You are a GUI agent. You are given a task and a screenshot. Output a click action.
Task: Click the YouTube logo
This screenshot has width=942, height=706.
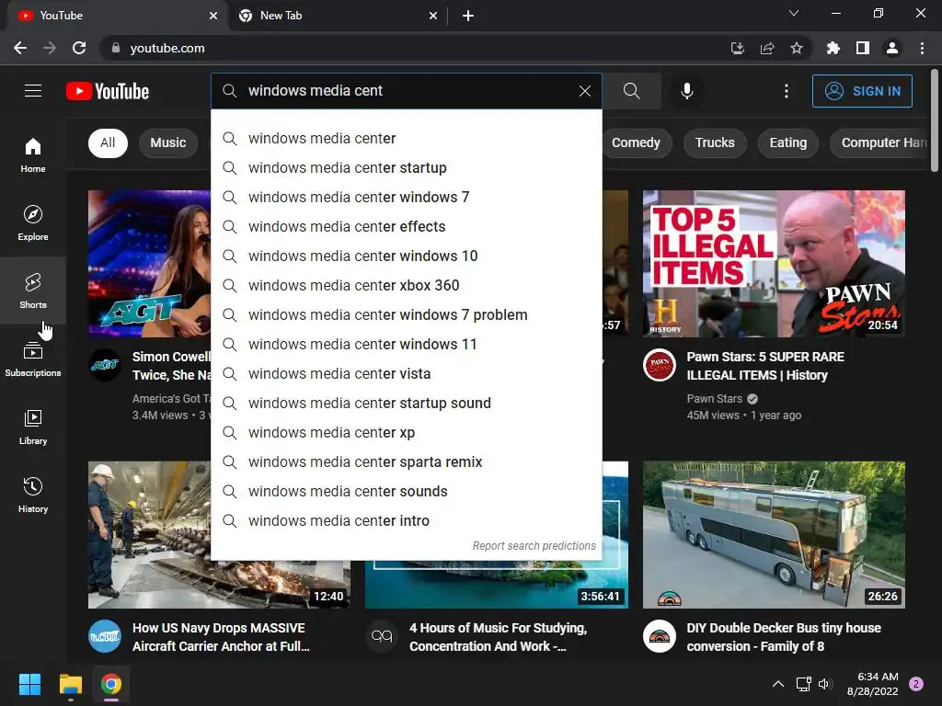pos(108,91)
